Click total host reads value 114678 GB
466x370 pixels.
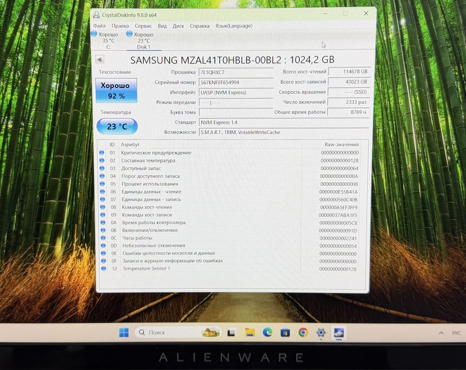pyautogui.click(x=349, y=71)
